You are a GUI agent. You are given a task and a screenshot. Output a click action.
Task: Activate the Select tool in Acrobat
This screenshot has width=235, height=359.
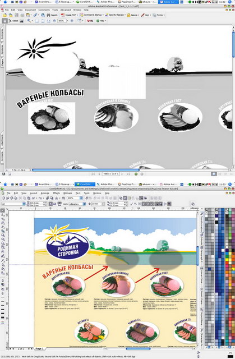click(x=13, y=21)
